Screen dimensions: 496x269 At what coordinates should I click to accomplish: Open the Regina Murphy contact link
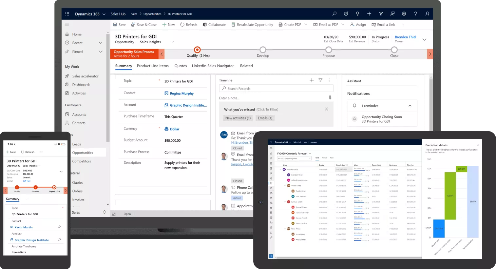(x=181, y=93)
